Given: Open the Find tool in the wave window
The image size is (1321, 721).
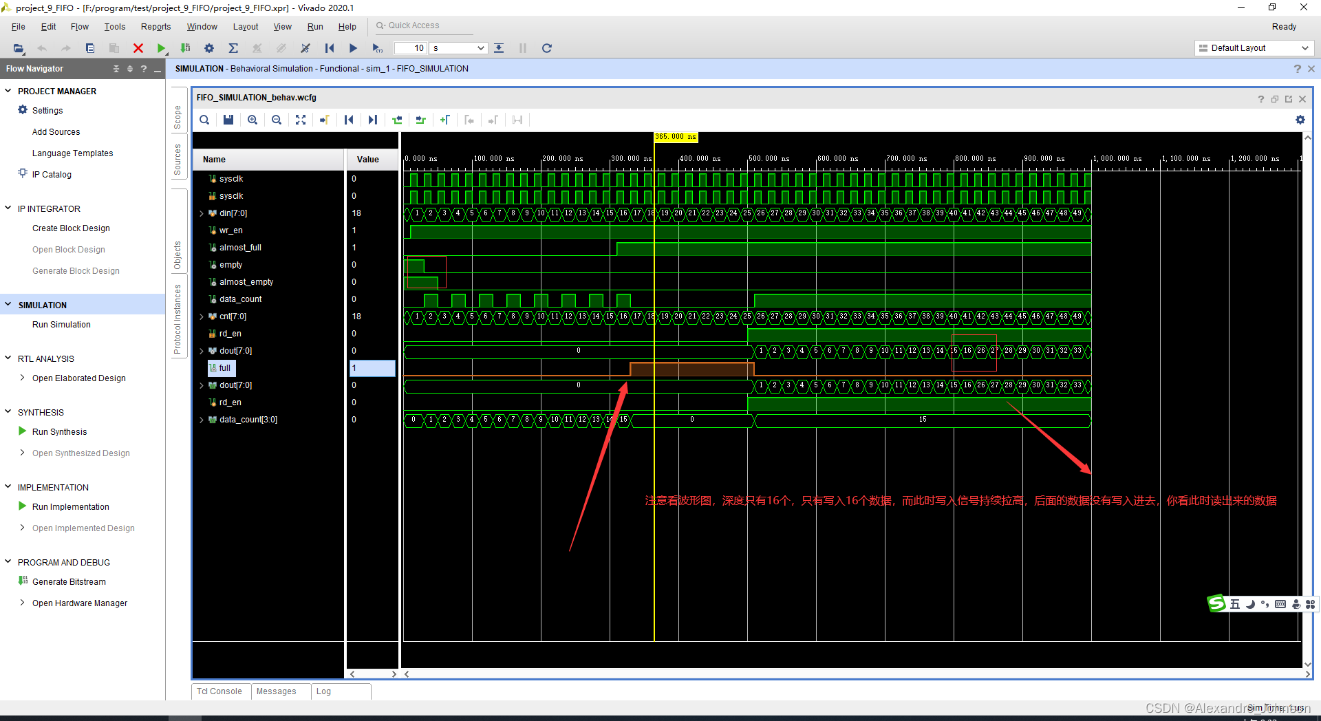Looking at the screenshot, I should point(204,120).
